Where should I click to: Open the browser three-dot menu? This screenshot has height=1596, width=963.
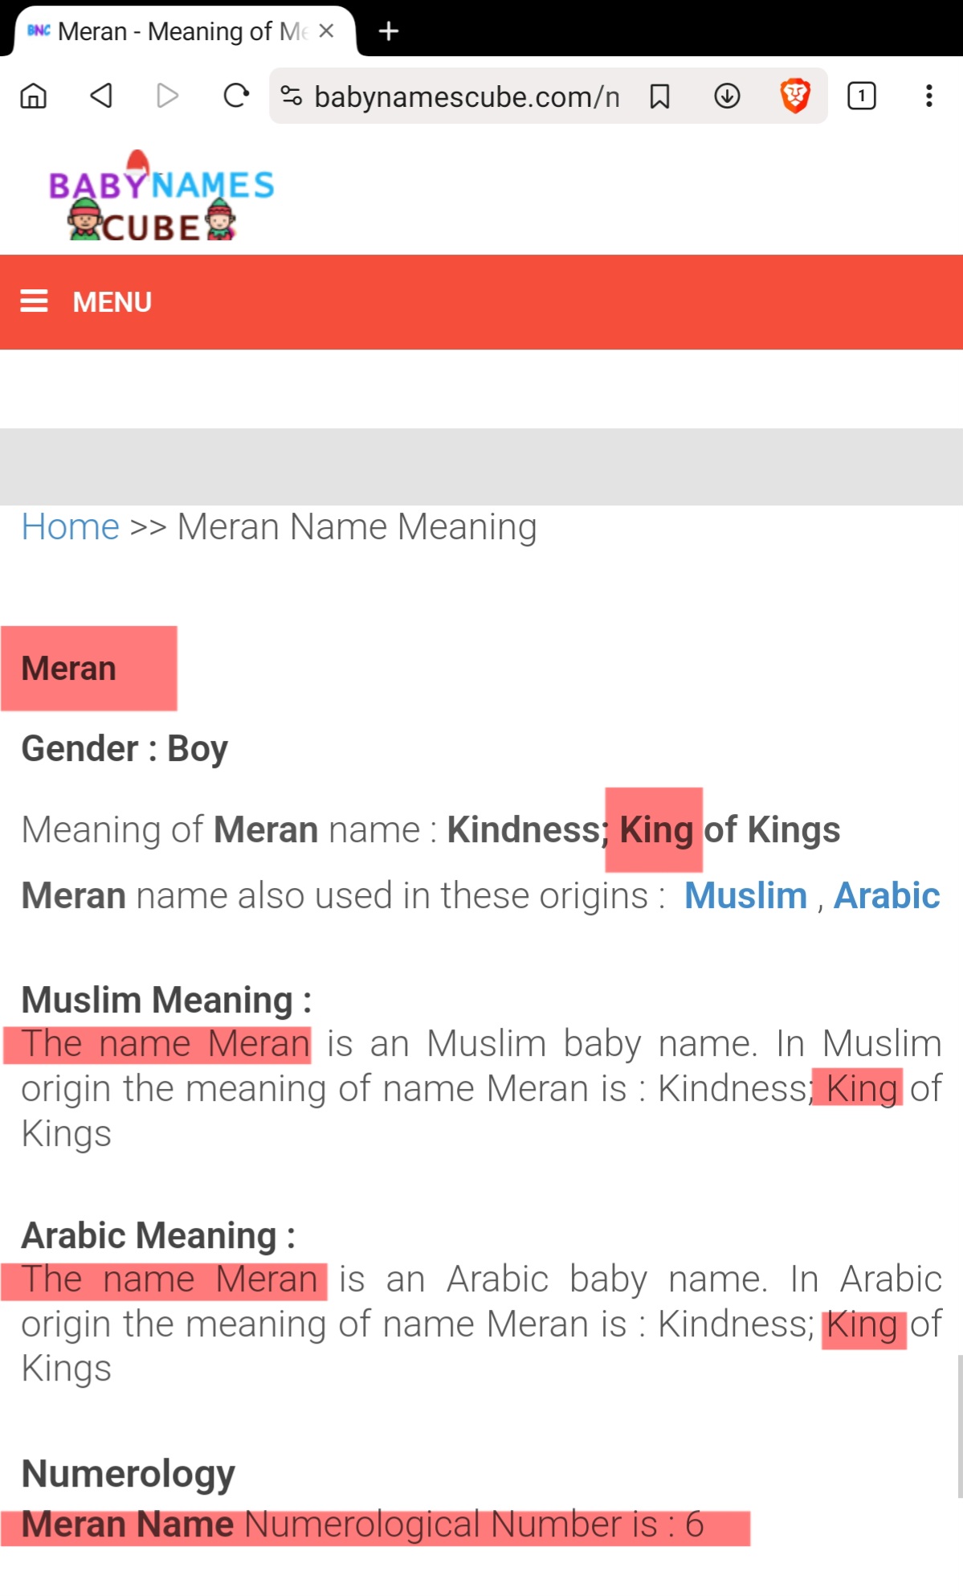click(x=928, y=96)
